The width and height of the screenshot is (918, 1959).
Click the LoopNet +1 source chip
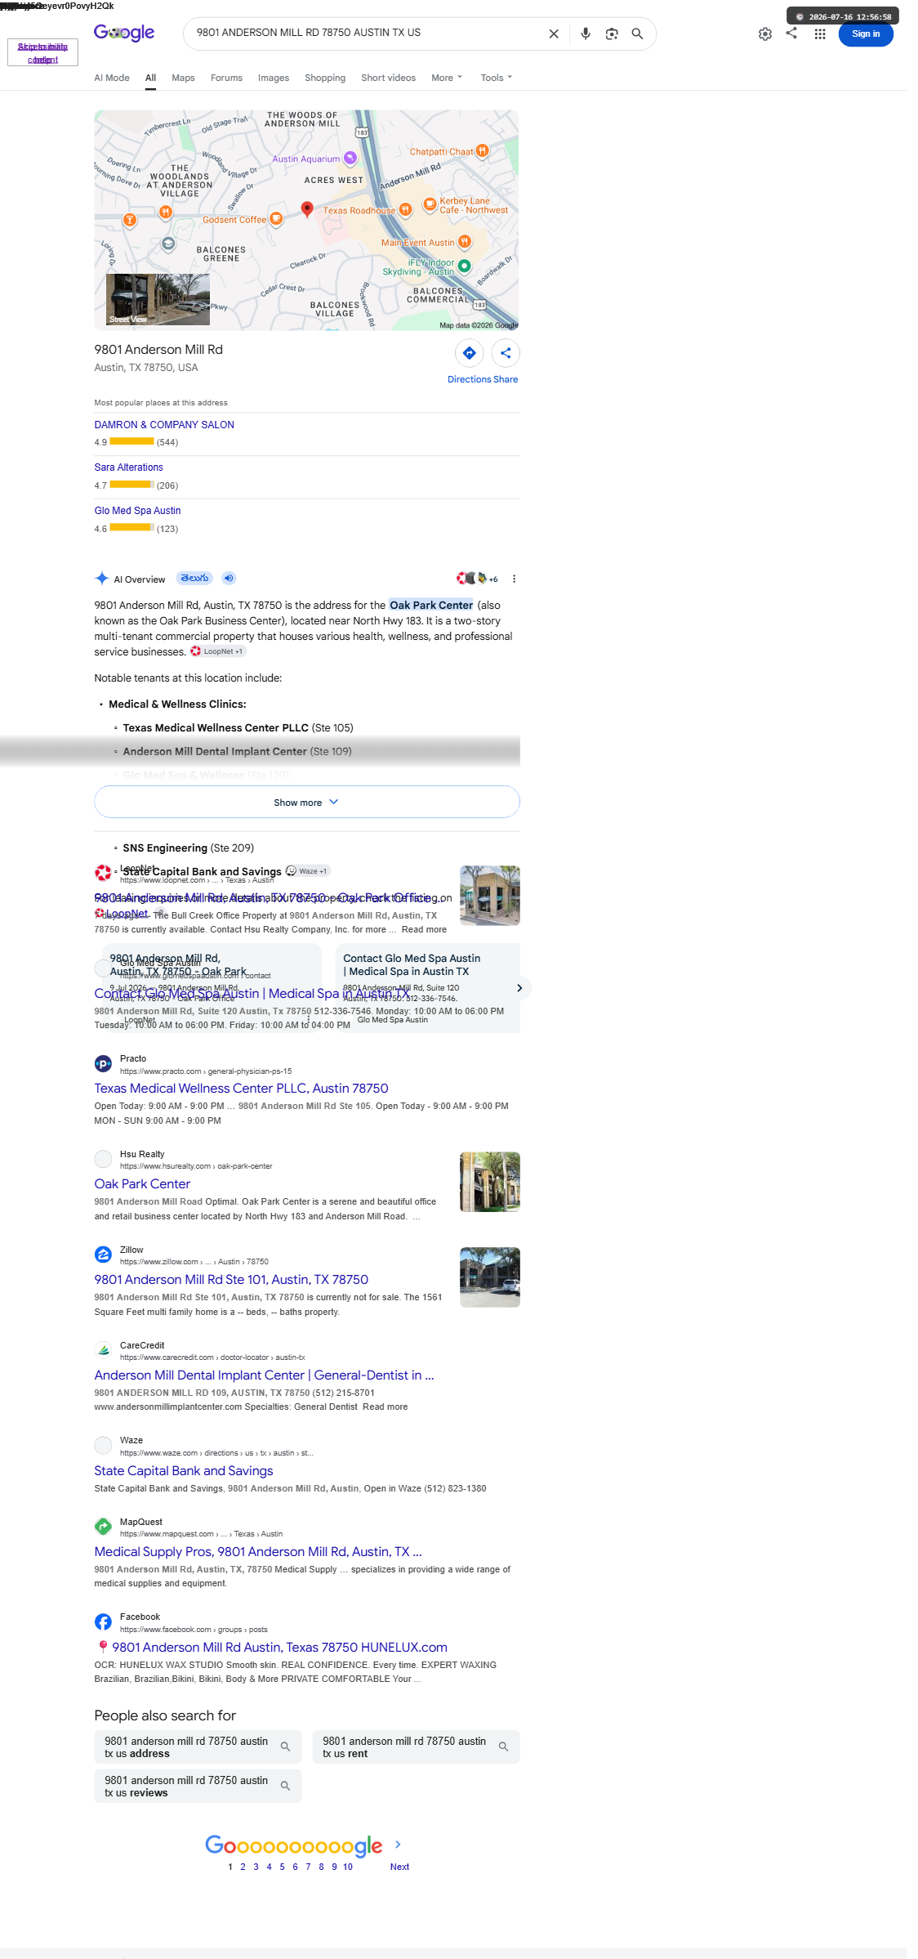coord(217,651)
